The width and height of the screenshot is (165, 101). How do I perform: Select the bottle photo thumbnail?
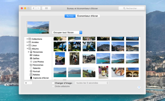click(x=103, y=72)
